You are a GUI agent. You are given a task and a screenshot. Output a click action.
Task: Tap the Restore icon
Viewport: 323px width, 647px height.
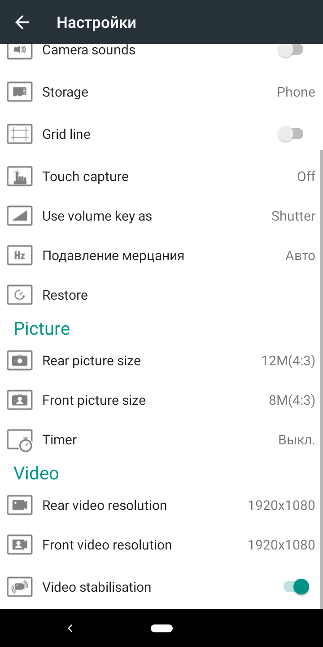click(x=20, y=295)
